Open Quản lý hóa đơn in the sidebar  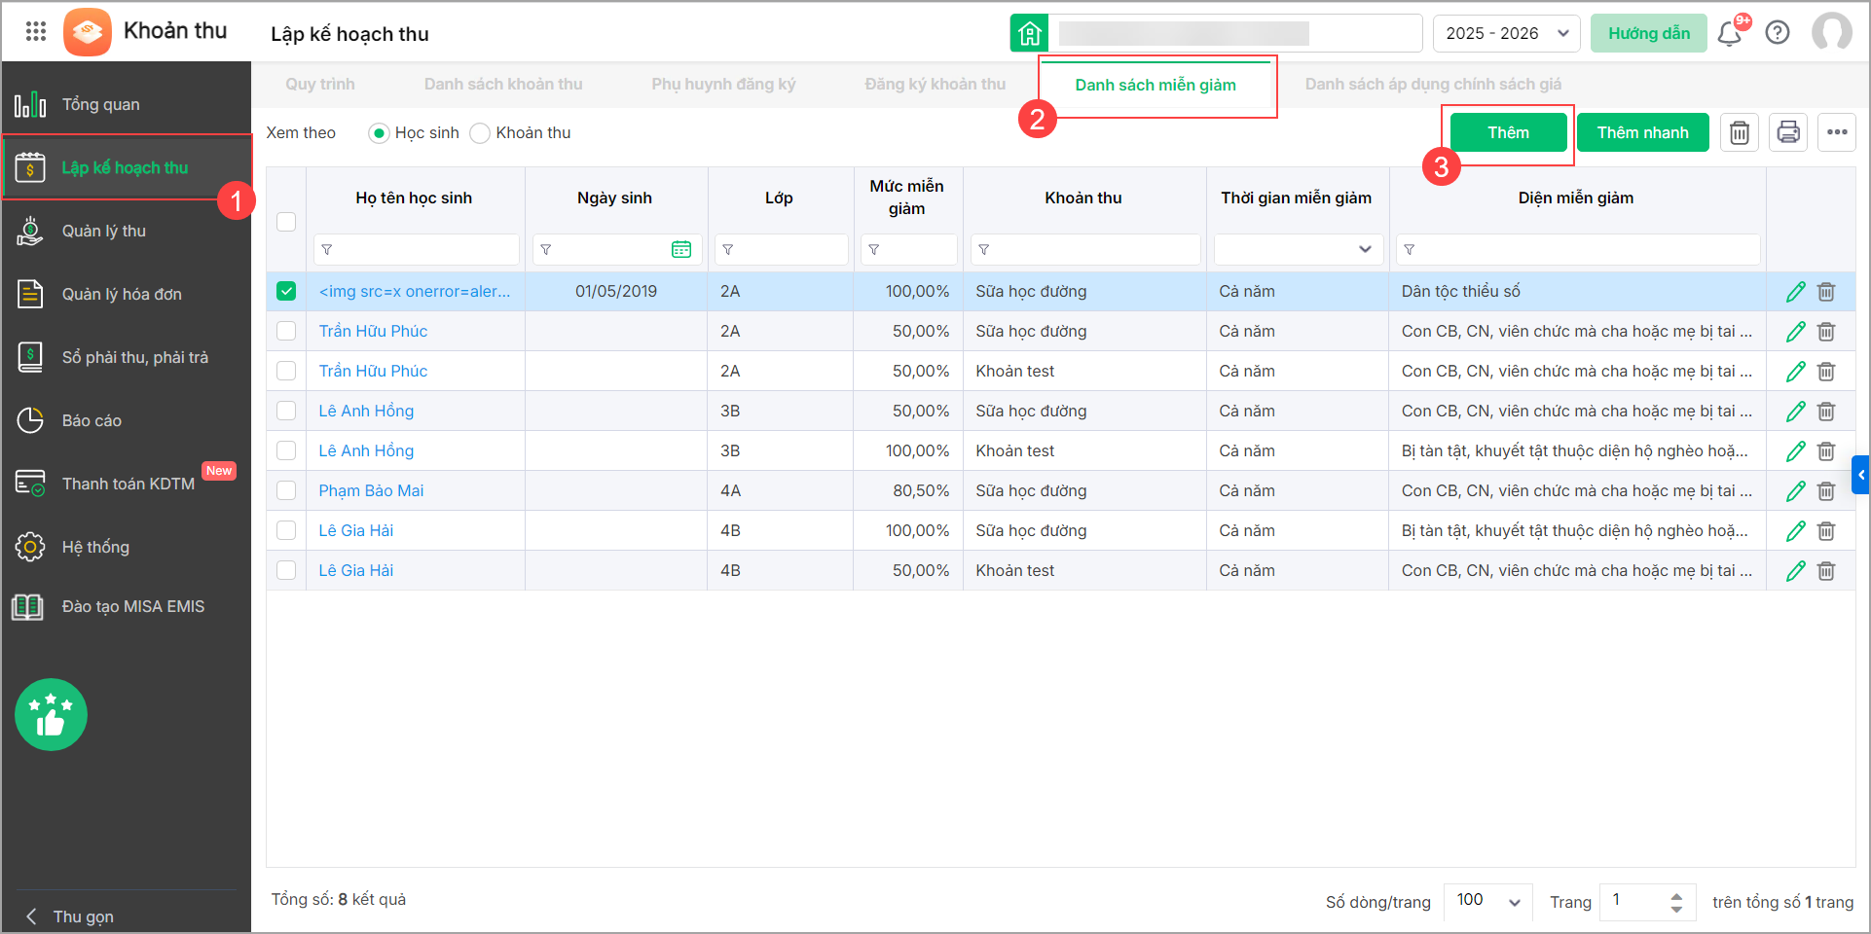[x=127, y=294]
